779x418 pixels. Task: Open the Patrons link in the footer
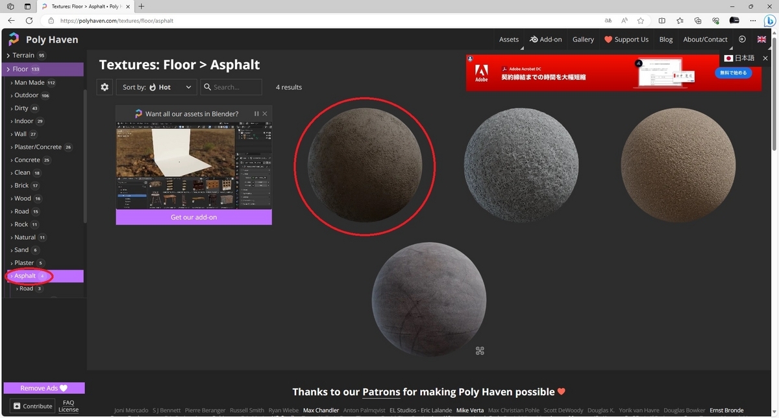click(381, 391)
